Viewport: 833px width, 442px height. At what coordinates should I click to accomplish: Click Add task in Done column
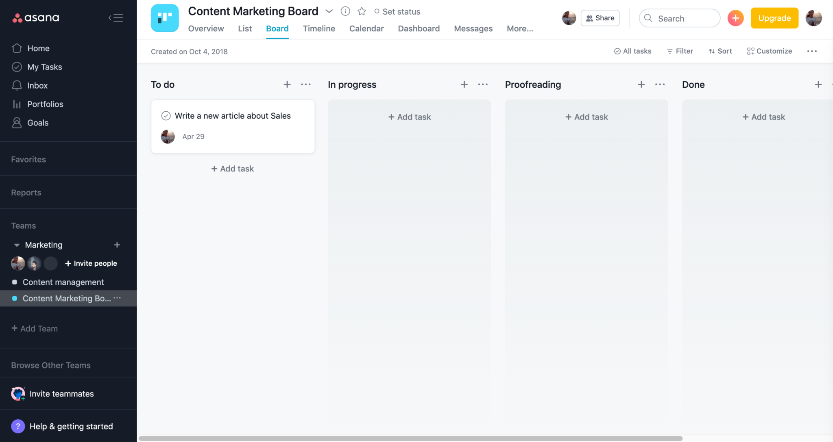[764, 117]
